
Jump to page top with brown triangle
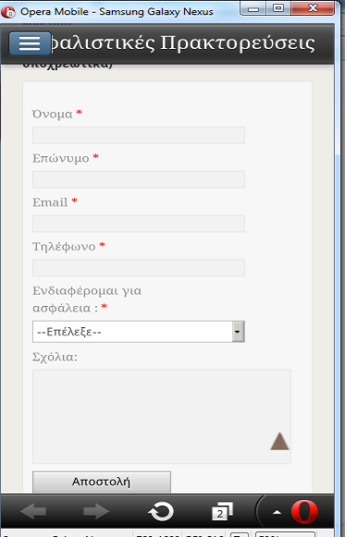point(279,441)
